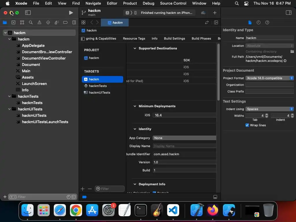
Task: Go forward in editor history
Action: pyautogui.click(x=97, y=23)
